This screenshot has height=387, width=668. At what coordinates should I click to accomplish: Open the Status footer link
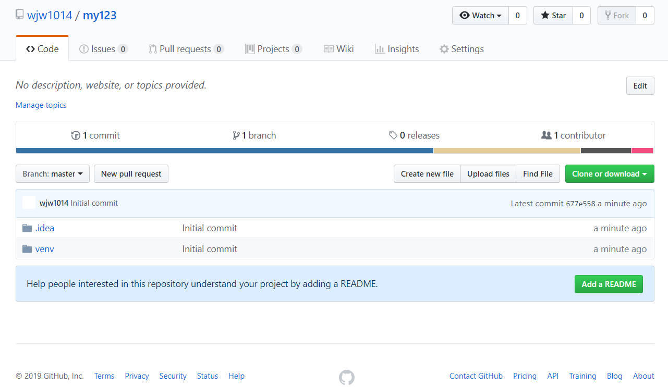(x=208, y=376)
